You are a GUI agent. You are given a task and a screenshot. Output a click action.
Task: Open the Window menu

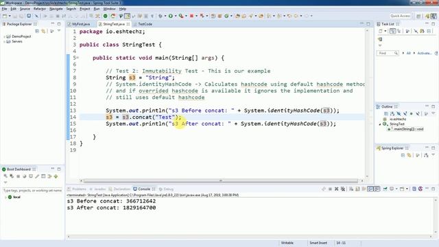coord(109,9)
